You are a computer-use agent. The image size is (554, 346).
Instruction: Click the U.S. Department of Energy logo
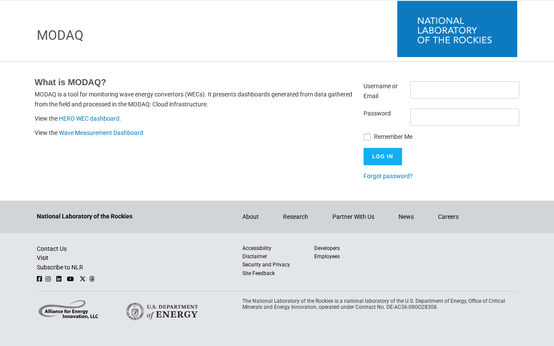pyautogui.click(x=162, y=311)
